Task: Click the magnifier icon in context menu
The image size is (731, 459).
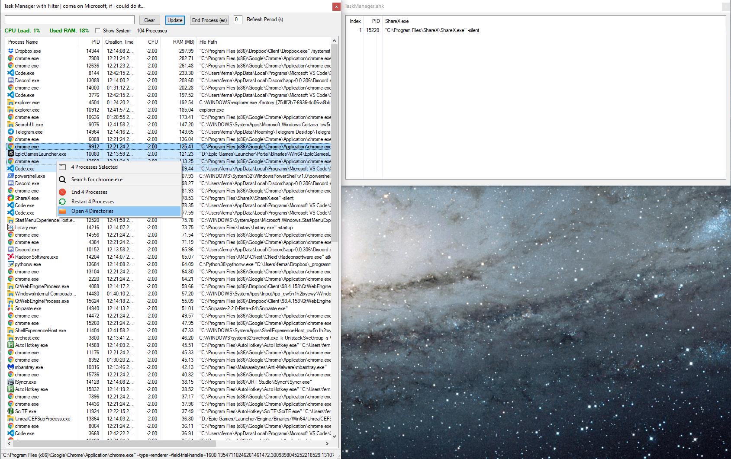Action: (x=62, y=180)
